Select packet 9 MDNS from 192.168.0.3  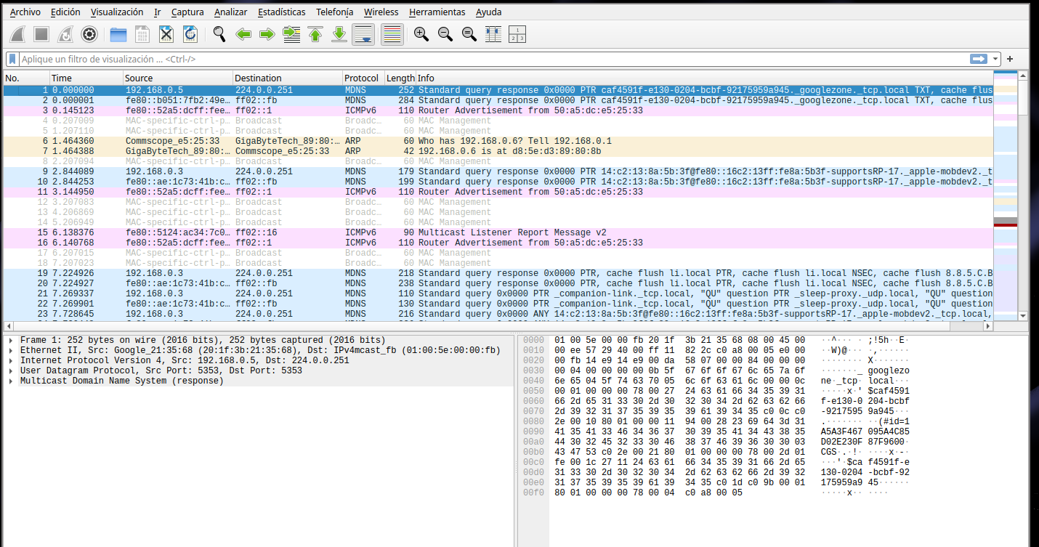tap(498, 171)
